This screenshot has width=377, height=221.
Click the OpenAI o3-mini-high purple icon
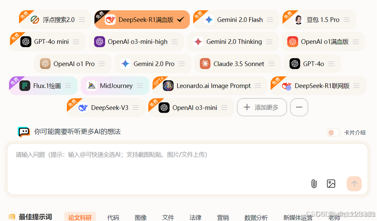tap(99, 42)
